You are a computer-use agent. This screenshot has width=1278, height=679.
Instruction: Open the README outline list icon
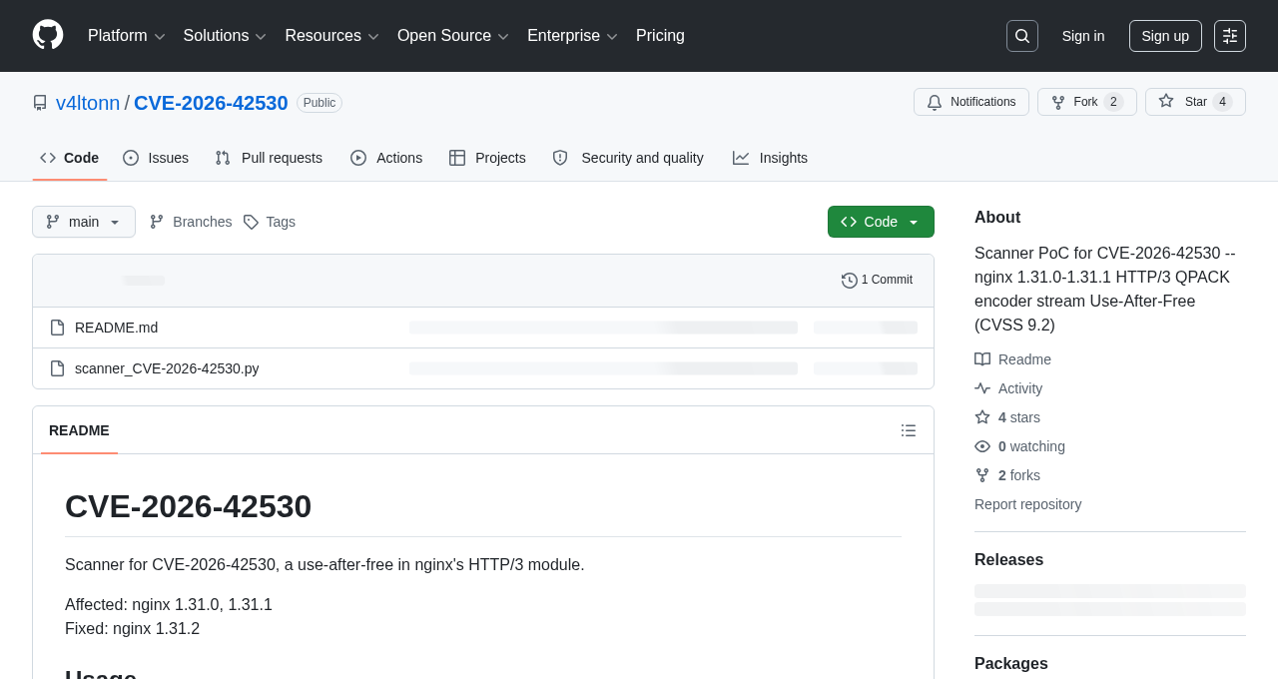click(909, 430)
